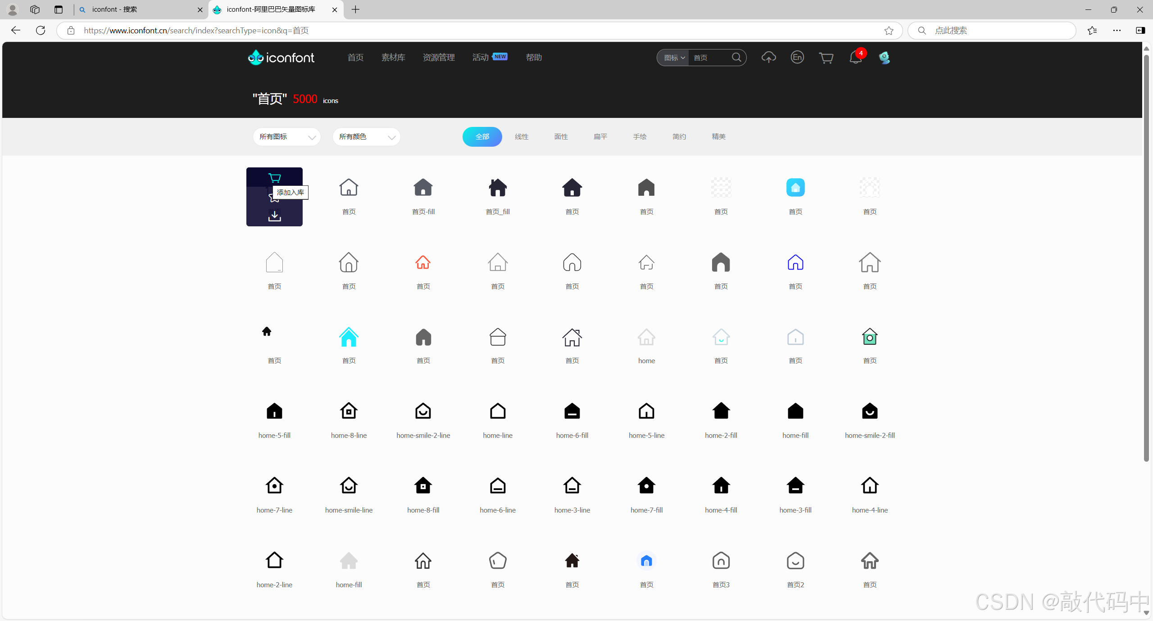Switch language with the En icon
The width and height of the screenshot is (1153, 621).
(x=797, y=58)
